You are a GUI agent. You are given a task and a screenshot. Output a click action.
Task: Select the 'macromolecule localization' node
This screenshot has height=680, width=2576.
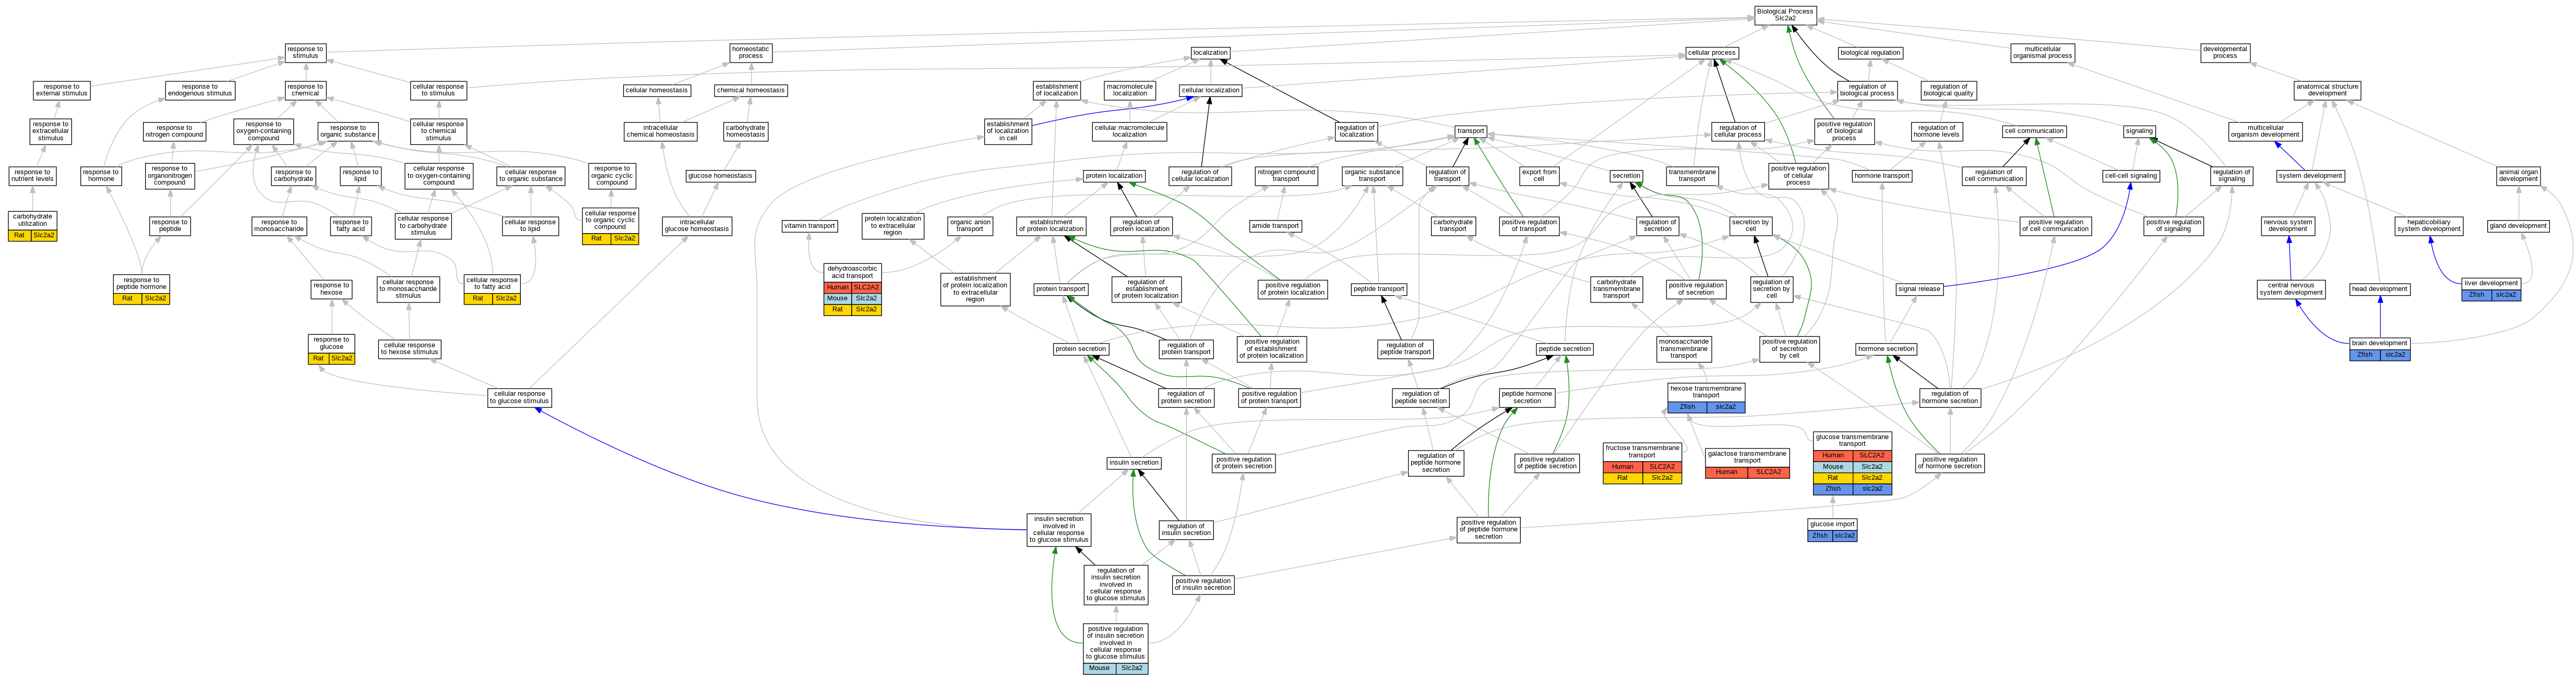coord(1130,90)
